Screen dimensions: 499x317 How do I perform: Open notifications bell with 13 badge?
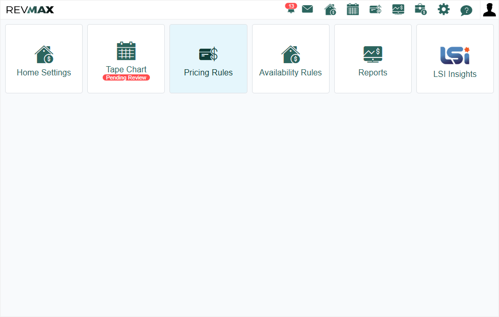(x=291, y=9)
